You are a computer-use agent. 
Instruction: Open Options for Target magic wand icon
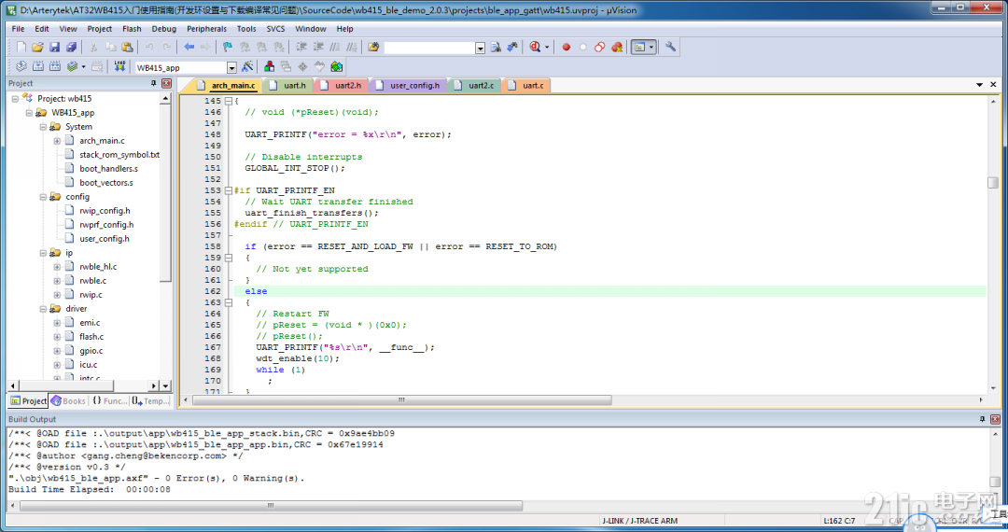click(x=247, y=66)
